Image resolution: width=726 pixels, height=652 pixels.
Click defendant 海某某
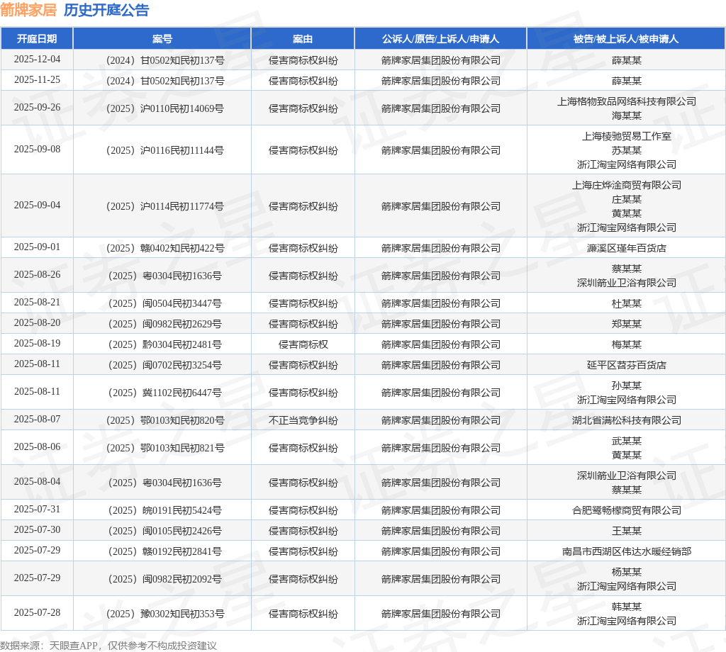pos(627,116)
